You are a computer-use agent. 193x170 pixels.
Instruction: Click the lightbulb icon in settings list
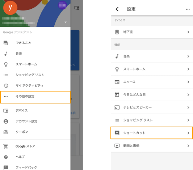117,69
